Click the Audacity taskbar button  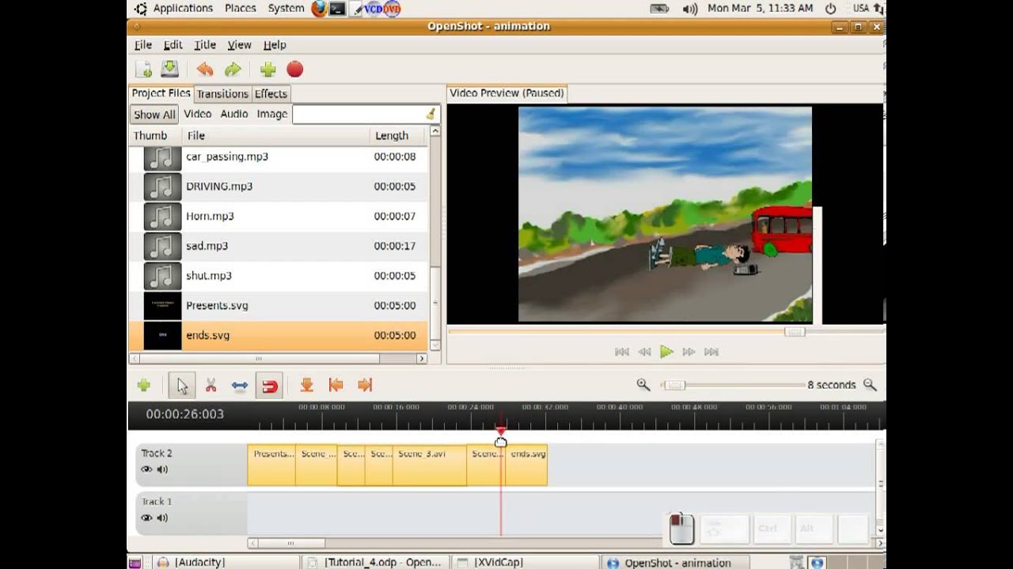226,562
